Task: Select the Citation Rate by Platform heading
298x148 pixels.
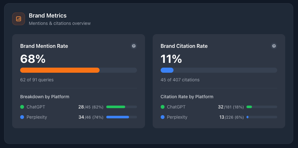Action: [x=187, y=97]
